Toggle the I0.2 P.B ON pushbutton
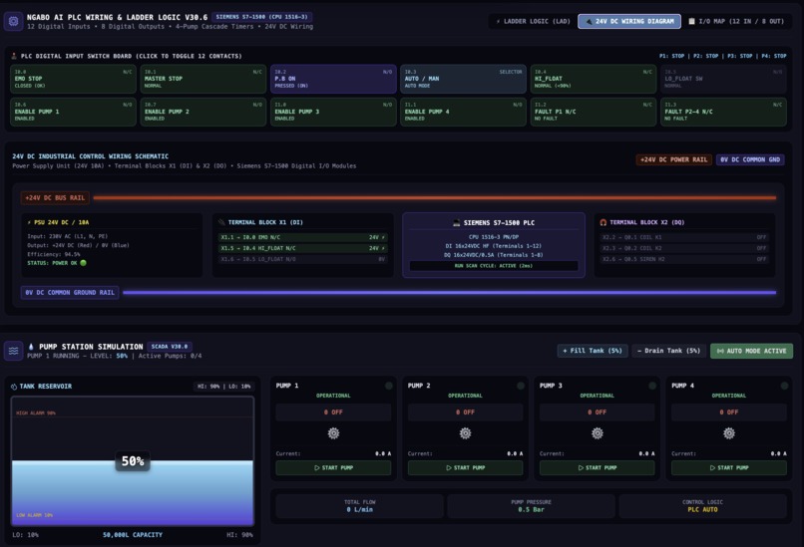The width and height of the screenshot is (804, 547). (333, 79)
